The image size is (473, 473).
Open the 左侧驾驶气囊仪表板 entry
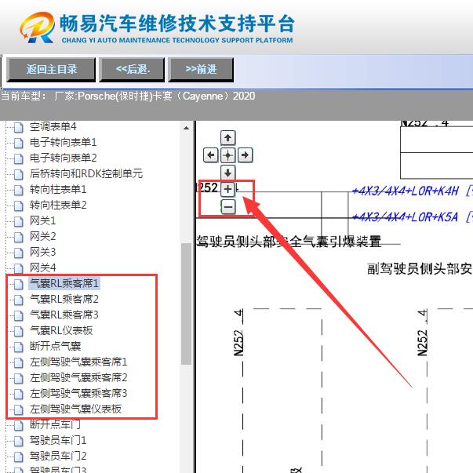click(x=75, y=409)
